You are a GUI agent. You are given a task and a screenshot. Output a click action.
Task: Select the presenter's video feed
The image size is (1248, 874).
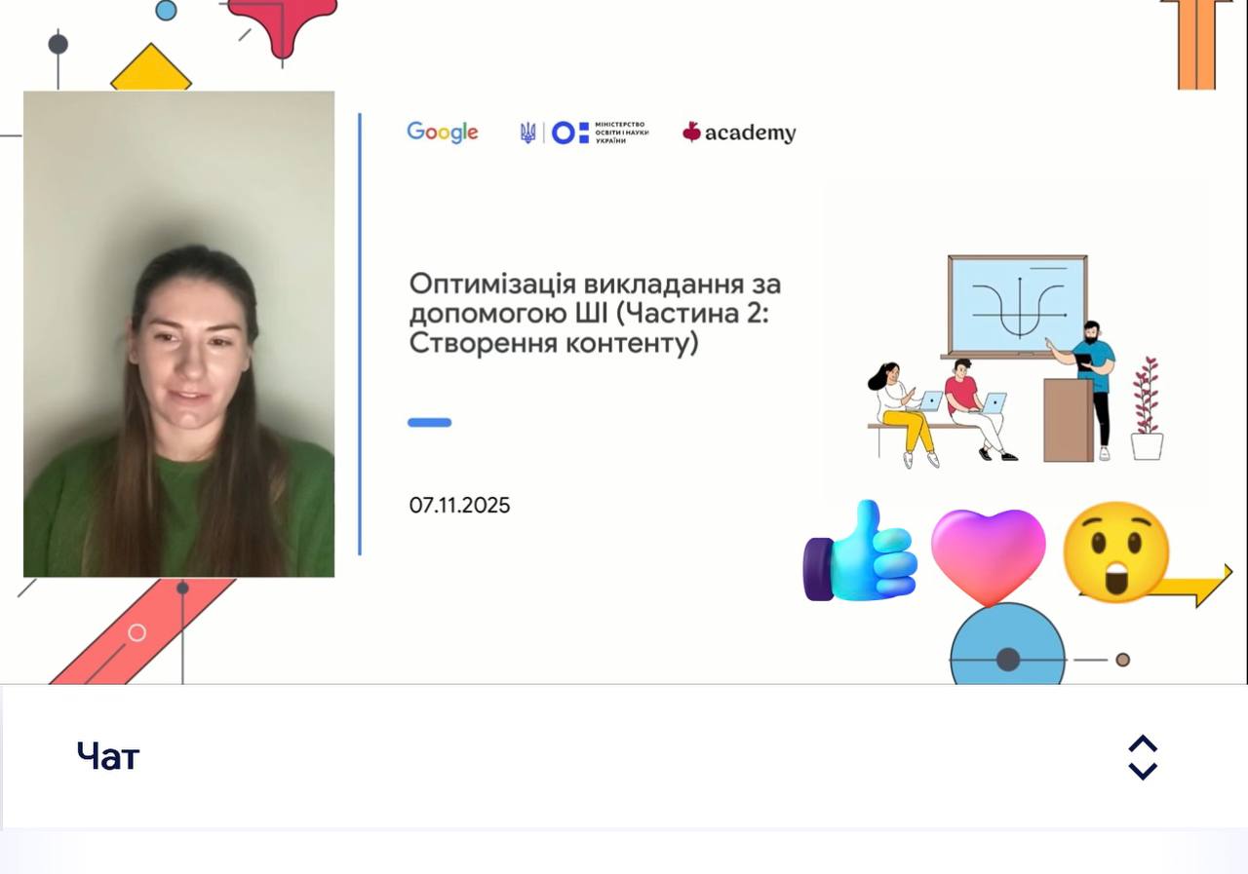click(x=178, y=334)
